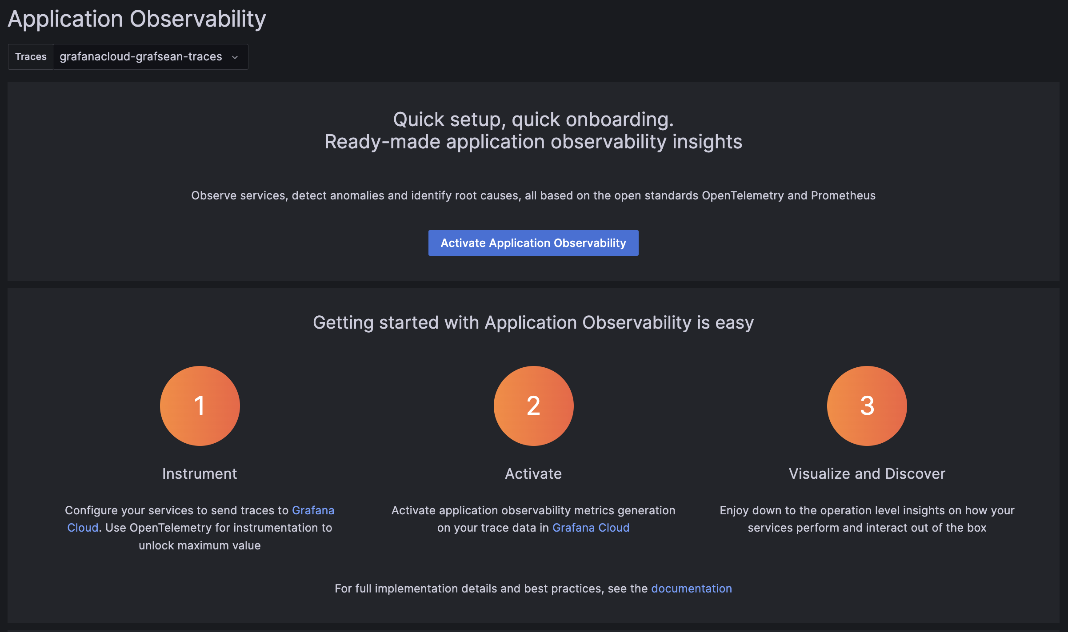Click Activate Application Observability
This screenshot has height=632, width=1068.
click(x=533, y=243)
